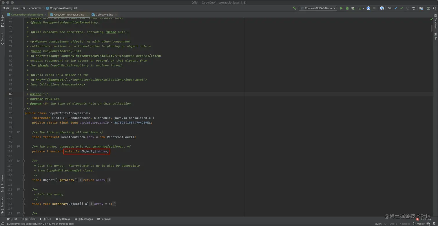This screenshot has height=226, width=438.
Task: Open Project Structure folder icon in toolbar
Action: [x=421, y=8]
